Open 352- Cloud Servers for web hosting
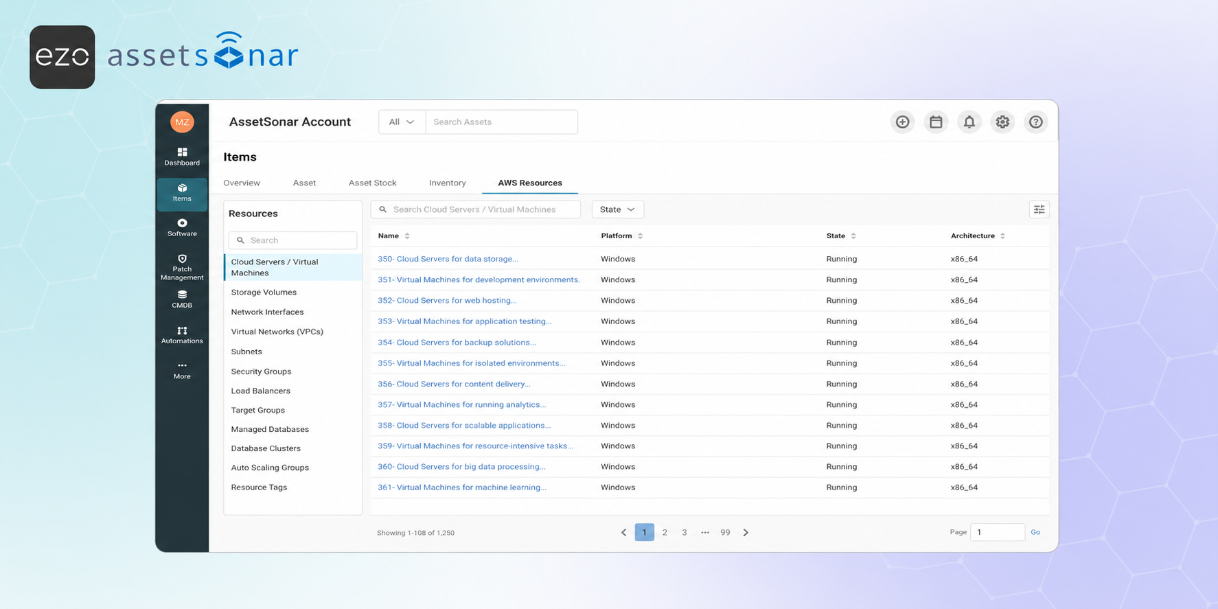1218x609 pixels. click(447, 300)
